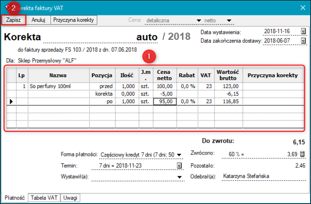Click the Rabat column header

(187, 75)
